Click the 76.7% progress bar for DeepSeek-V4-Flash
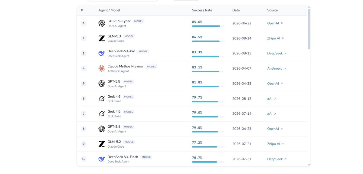Screen dimensions: 363x174 [208, 162]
